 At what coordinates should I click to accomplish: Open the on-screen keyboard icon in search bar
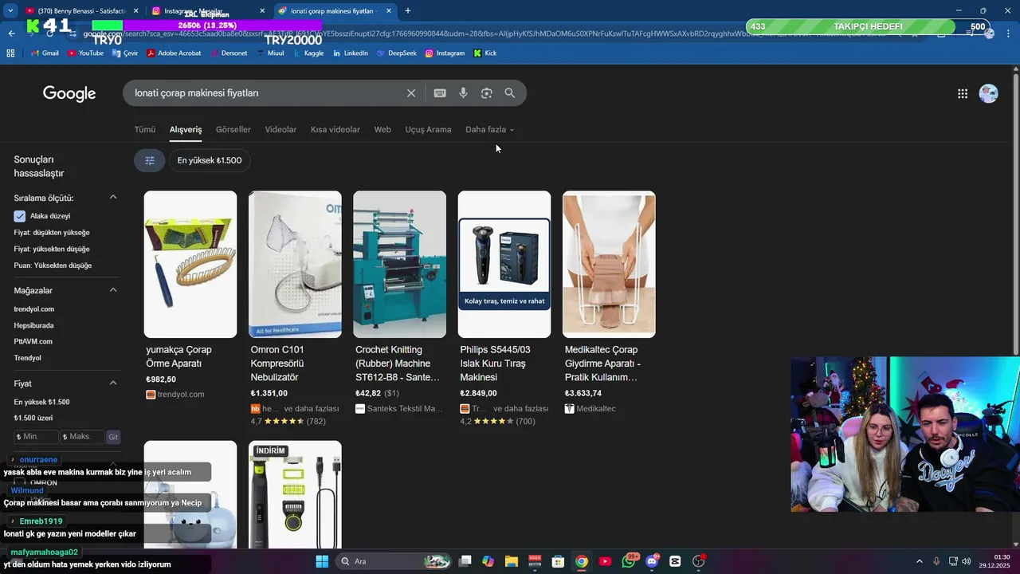(x=440, y=93)
